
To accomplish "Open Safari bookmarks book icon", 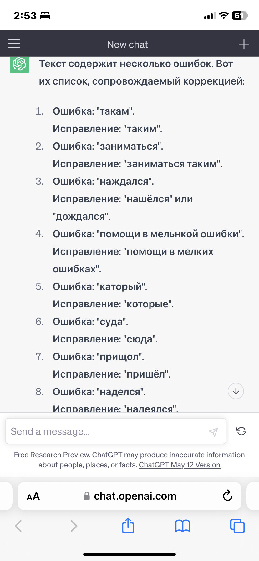I will [x=183, y=526].
